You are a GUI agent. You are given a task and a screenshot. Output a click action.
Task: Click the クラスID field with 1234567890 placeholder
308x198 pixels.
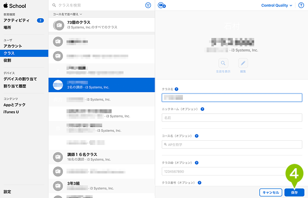coord(232,171)
